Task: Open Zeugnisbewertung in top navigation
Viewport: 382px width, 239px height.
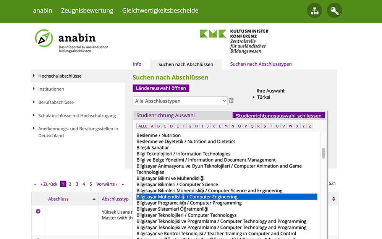Action: [x=87, y=11]
